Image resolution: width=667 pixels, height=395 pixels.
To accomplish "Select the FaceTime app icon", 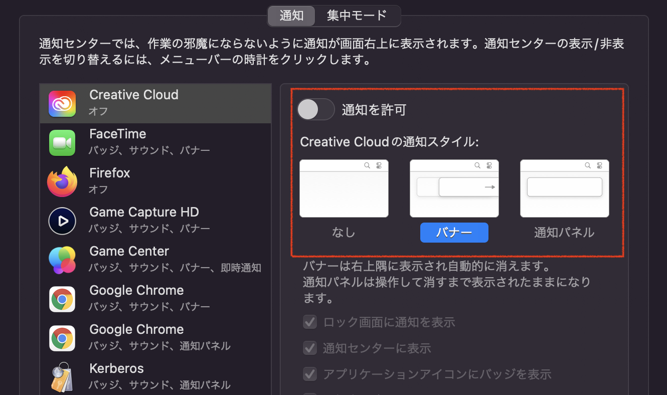I will [x=62, y=143].
